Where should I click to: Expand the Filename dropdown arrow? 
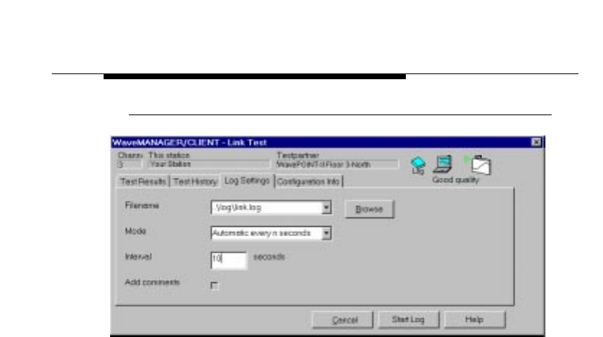click(x=326, y=207)
